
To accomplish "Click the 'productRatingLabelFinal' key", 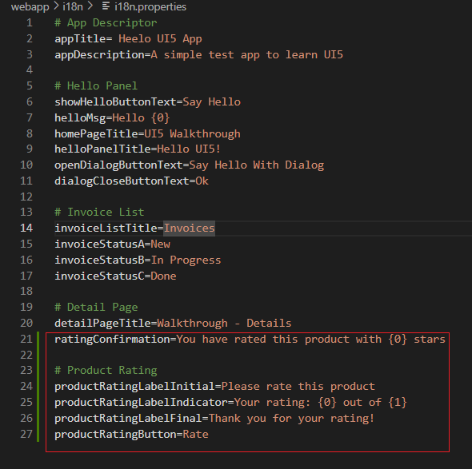I will (x=128, y=419).
